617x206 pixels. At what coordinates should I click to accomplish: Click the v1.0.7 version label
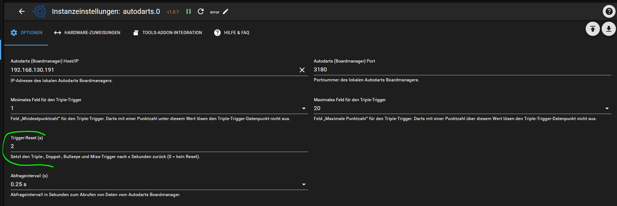point(173,12)
